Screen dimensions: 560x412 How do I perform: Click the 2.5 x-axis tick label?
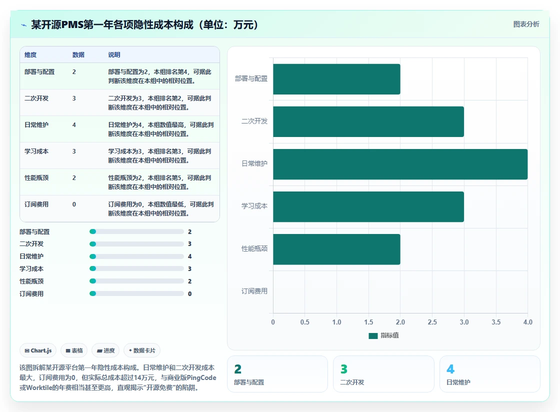432,322
